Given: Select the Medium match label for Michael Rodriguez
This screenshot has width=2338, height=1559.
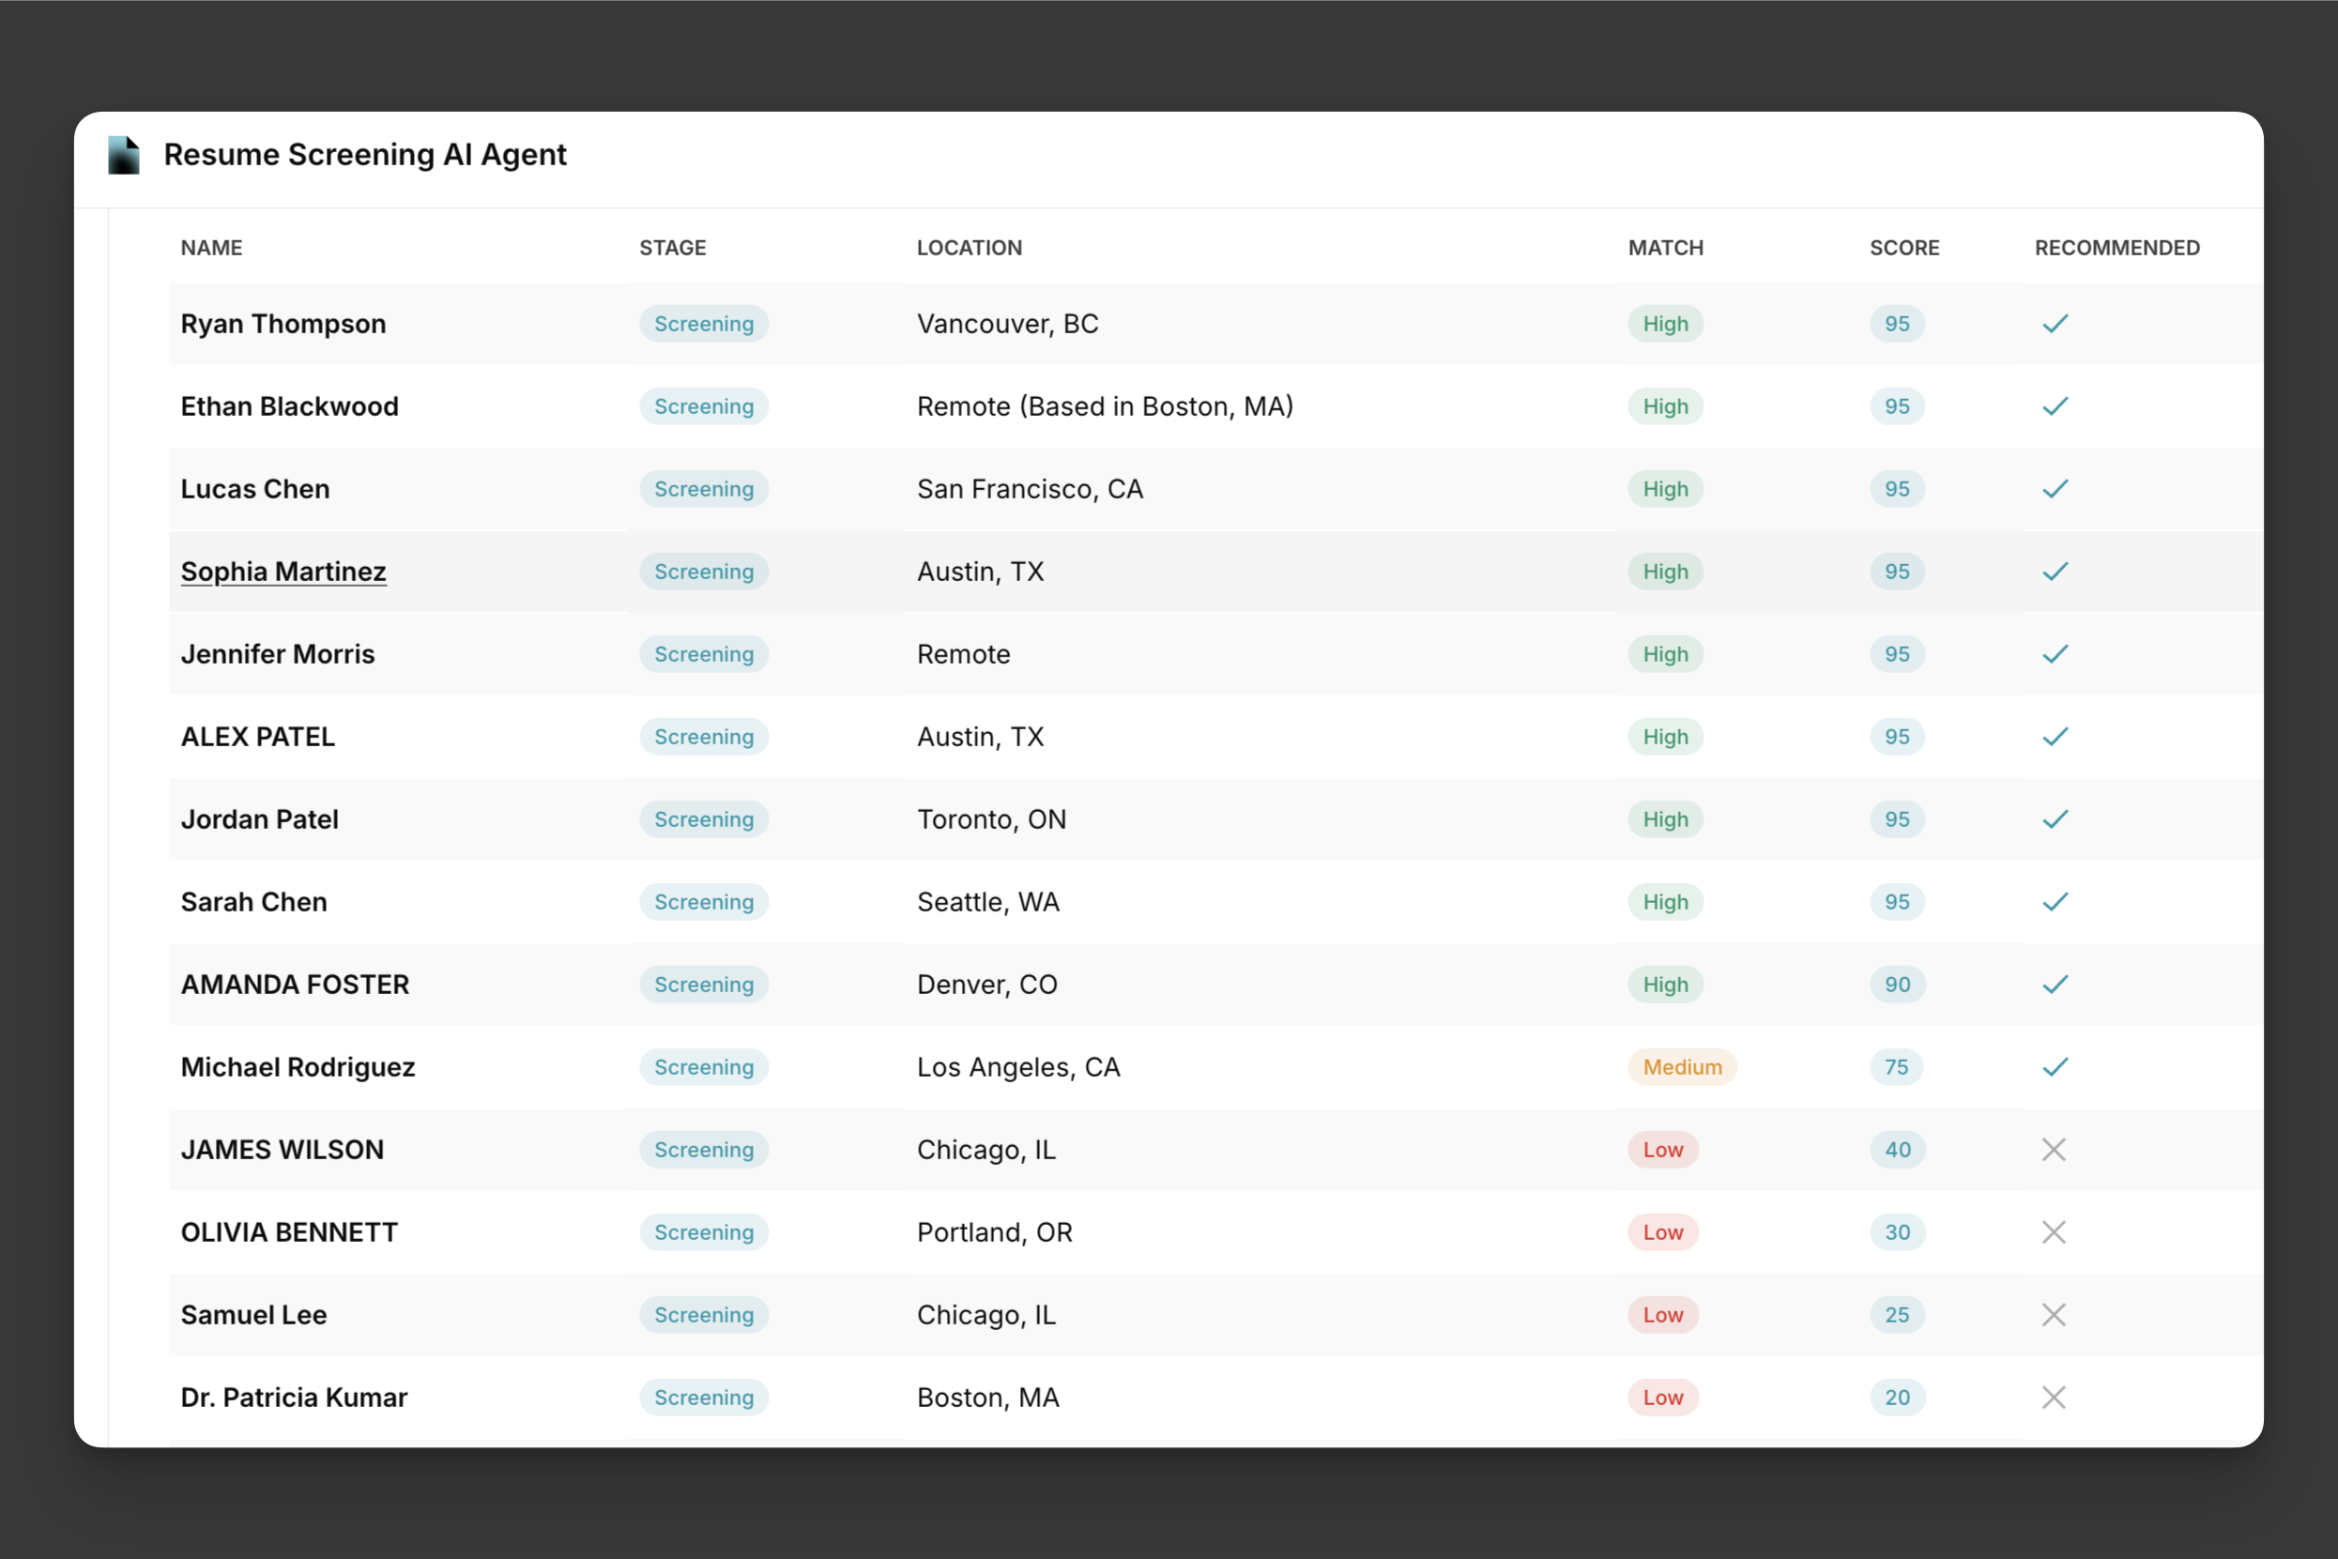Looking at the screenshot, I should [x=1681, y=1066].
